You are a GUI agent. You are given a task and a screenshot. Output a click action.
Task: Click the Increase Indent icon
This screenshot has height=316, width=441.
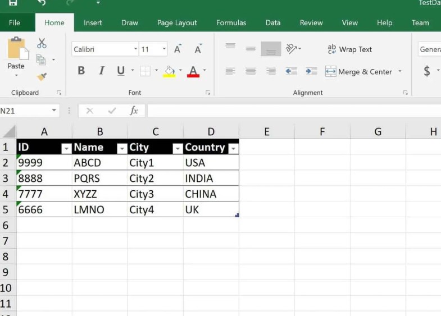[x=311, y=71]
